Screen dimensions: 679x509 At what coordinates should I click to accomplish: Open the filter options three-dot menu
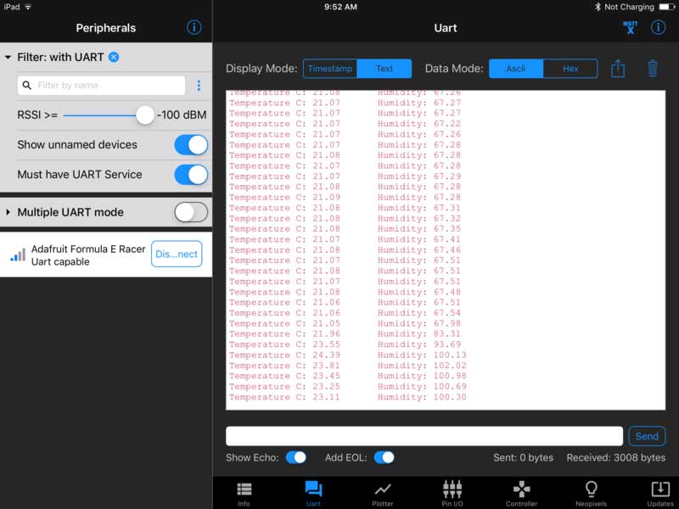(x=198, y=85)
